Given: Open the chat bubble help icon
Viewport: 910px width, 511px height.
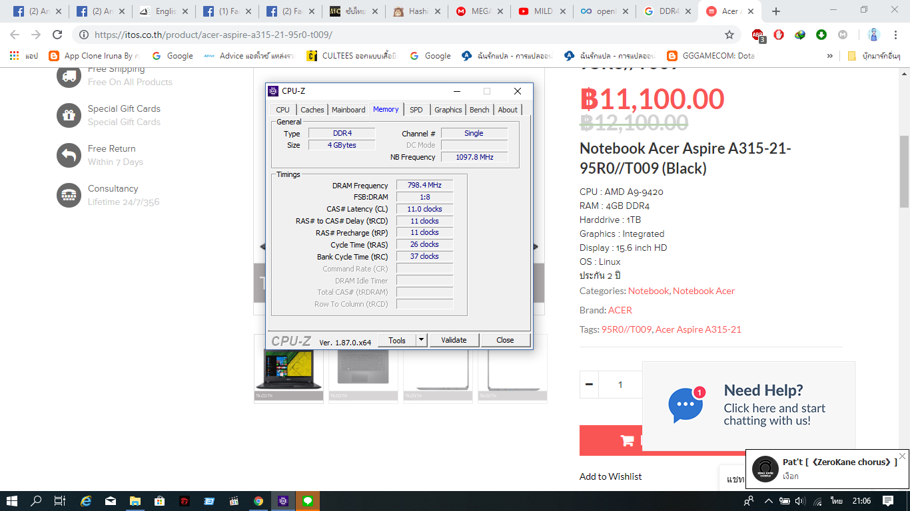Looking at the screenshot, I should [685, 405].
